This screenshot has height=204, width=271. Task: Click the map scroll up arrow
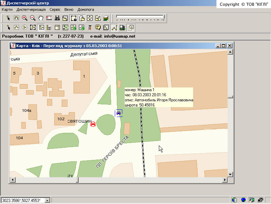[x=230, y=52]
